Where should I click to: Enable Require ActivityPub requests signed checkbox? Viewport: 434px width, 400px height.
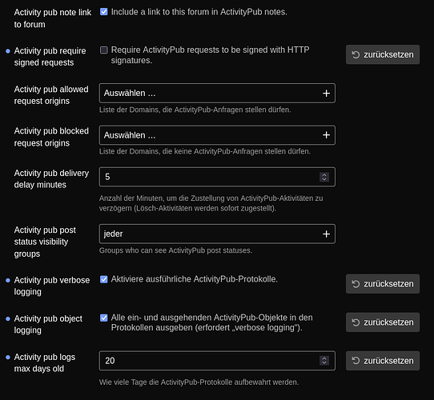coord(104,50)
